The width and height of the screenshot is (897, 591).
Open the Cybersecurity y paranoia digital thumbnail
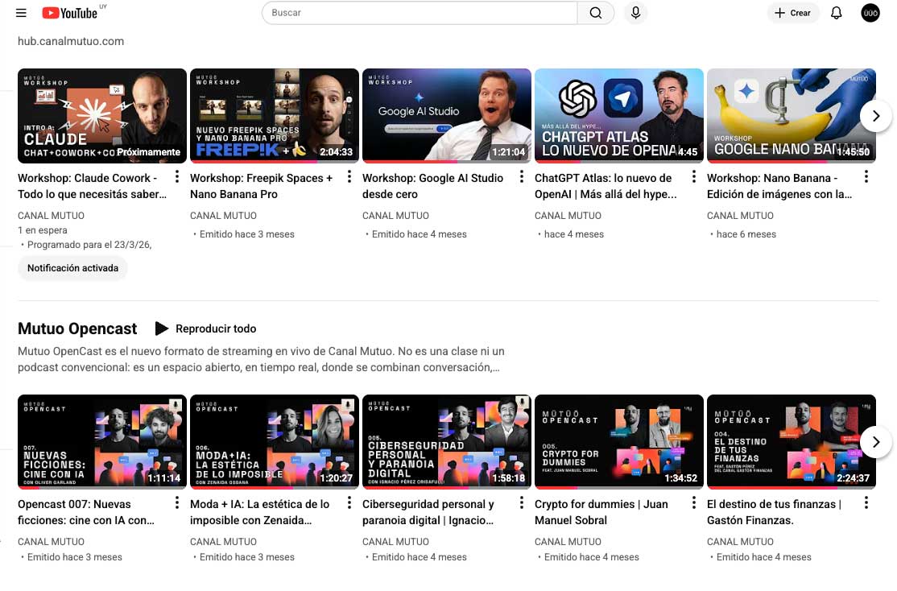446,441
